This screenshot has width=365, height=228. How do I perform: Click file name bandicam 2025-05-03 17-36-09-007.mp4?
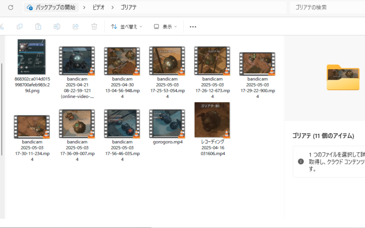click(77, 151)
